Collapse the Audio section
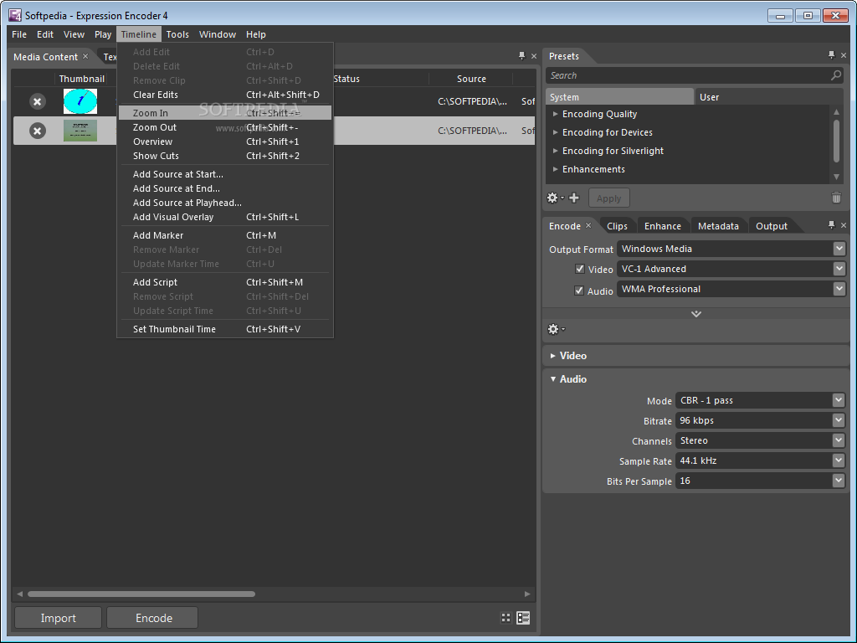Screen dimensions: 857x643 pos(553,379)
